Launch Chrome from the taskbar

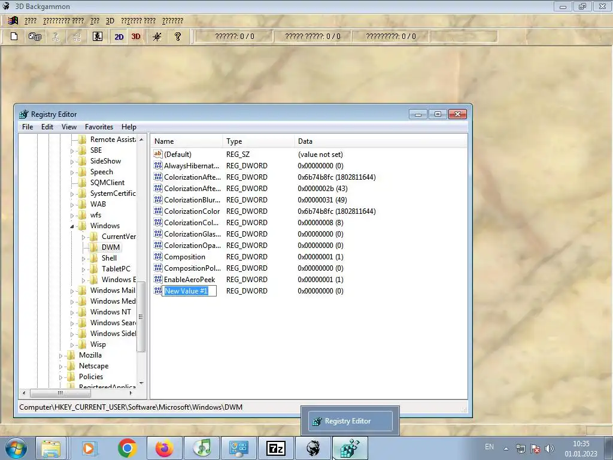(127, 448)
